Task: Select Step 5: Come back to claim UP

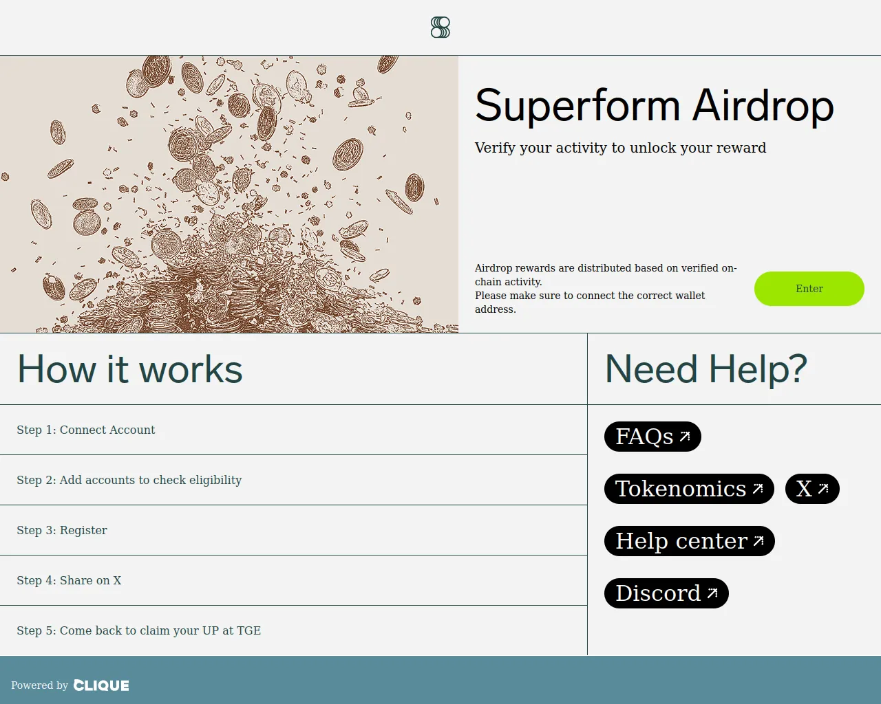Action: click(x=293, y=630)
